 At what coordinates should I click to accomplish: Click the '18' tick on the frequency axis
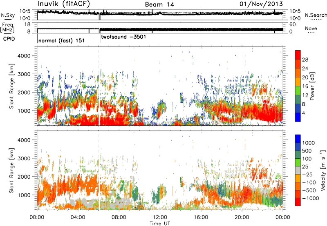pyautogui.click(x=27, y=24)
